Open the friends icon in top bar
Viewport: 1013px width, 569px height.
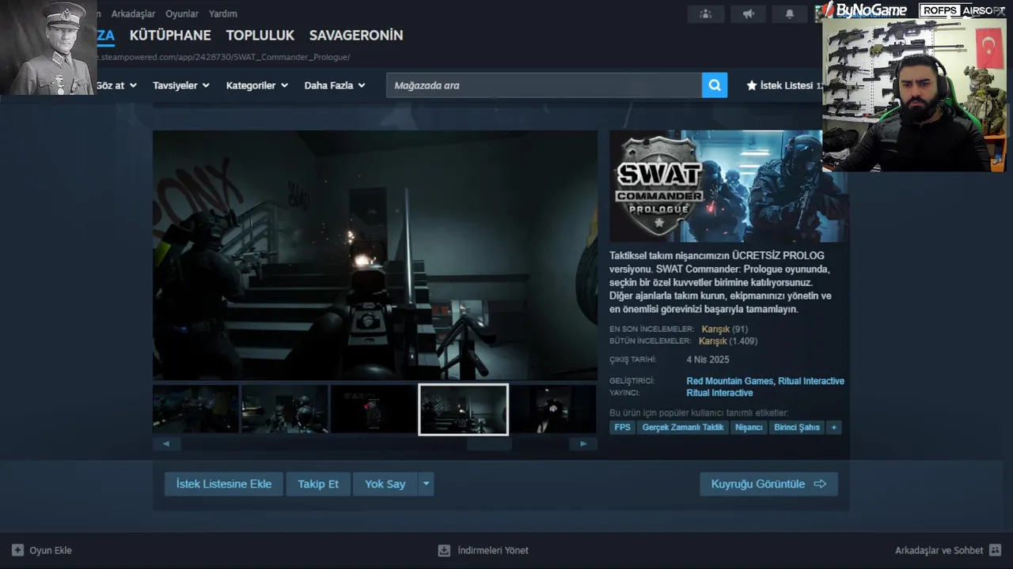click(705, 14)
